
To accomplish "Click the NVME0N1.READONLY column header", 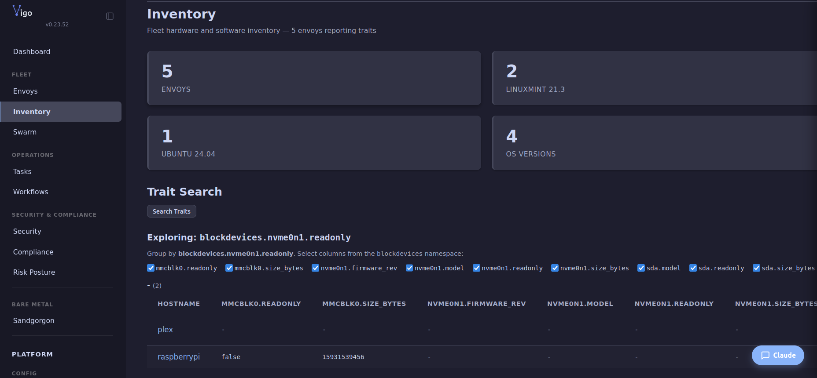I will [674, 304].
